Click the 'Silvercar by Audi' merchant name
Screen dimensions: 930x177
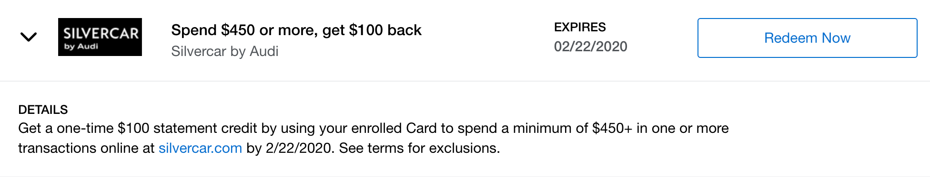(x=225, y=51)
